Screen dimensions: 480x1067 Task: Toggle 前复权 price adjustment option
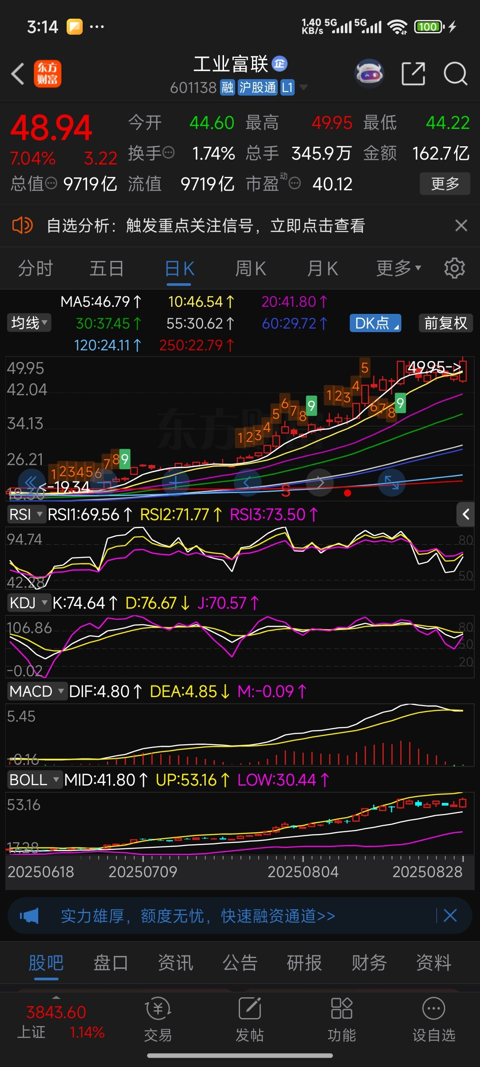[446, 323]
